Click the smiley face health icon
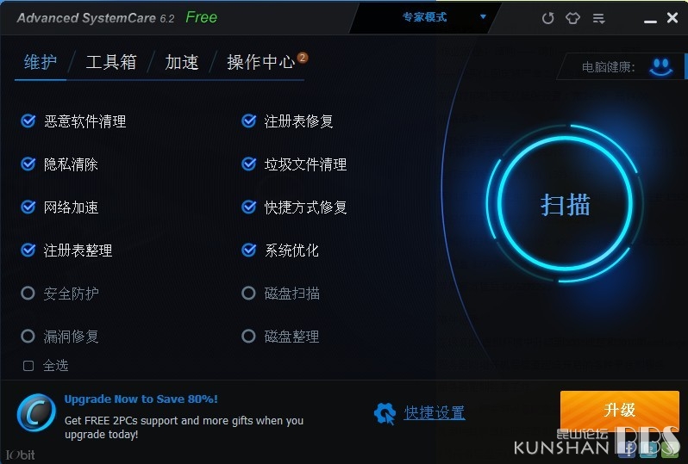This screenshot has width=688, height=464. pyautogui.click(x=660, y=67)
